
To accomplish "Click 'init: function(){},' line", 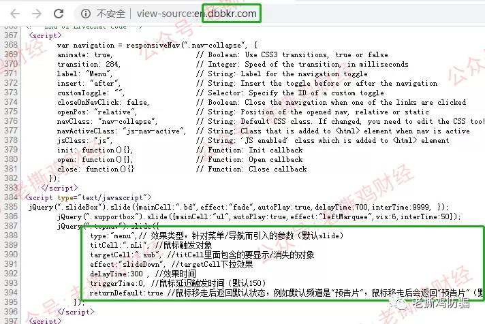I will (x=95, y=150).
